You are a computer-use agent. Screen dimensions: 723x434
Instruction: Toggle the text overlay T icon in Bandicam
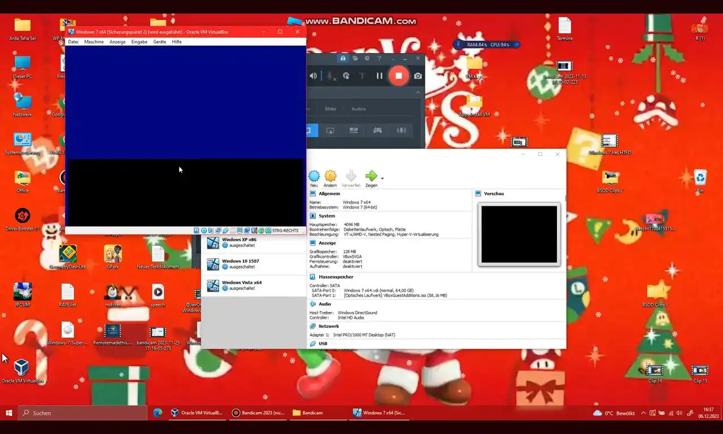pyautogui.click(x=363, y=76)
